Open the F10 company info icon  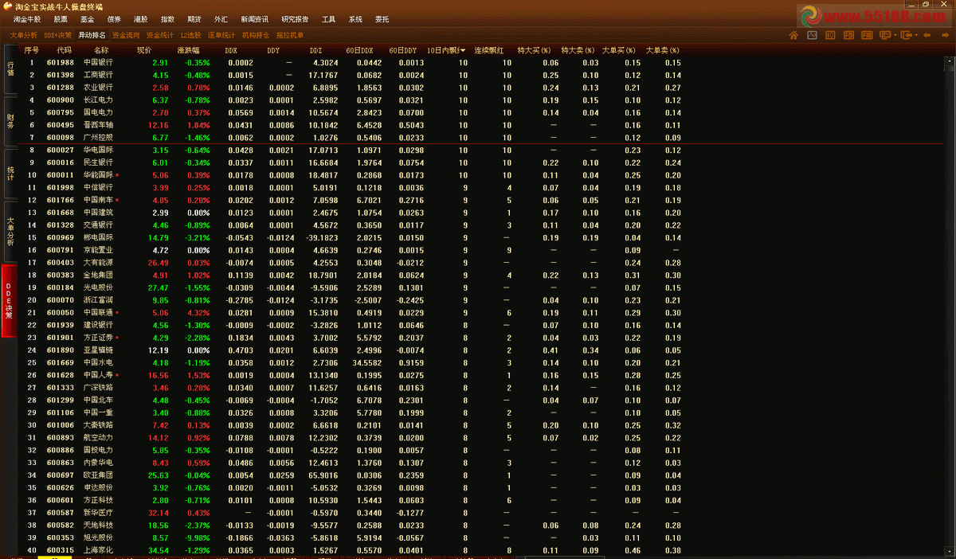tap(867, 35)
